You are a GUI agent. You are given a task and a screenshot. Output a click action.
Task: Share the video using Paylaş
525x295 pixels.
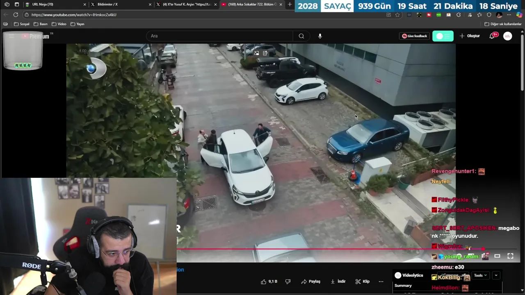coord(311,281)
